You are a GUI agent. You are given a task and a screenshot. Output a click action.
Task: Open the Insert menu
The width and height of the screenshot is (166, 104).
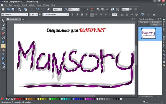coord(25,5)
